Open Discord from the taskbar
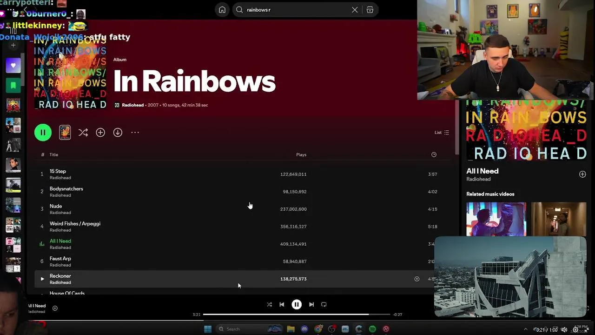 [304, 329]
